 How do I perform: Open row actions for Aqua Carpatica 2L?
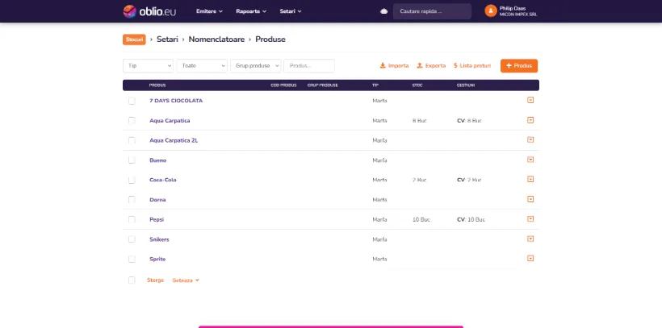click(530, 139)
